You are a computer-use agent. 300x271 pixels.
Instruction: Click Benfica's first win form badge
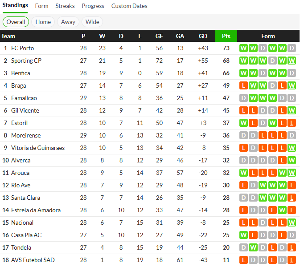coord(243,73)
